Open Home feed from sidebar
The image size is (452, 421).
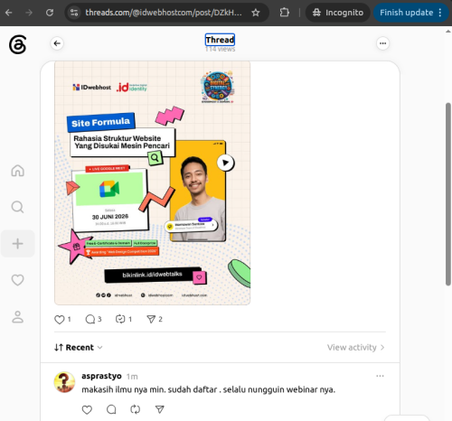pos(17,171)
